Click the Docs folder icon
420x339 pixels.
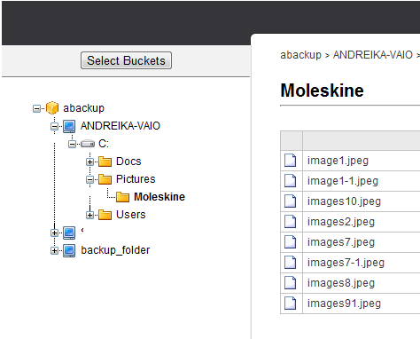[105, 162]
